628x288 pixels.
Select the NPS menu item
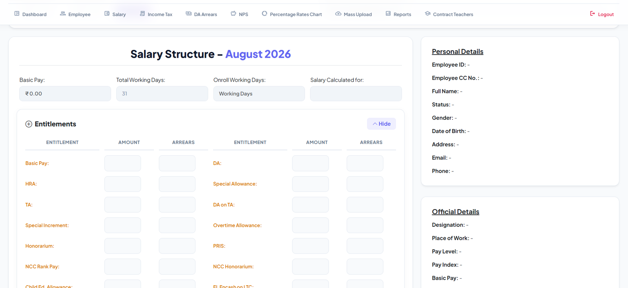240,14
